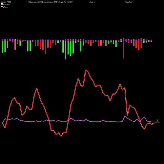Click the '(Sutro' company name text
Viewport: 164px width, 164px height.
point(92,2)
